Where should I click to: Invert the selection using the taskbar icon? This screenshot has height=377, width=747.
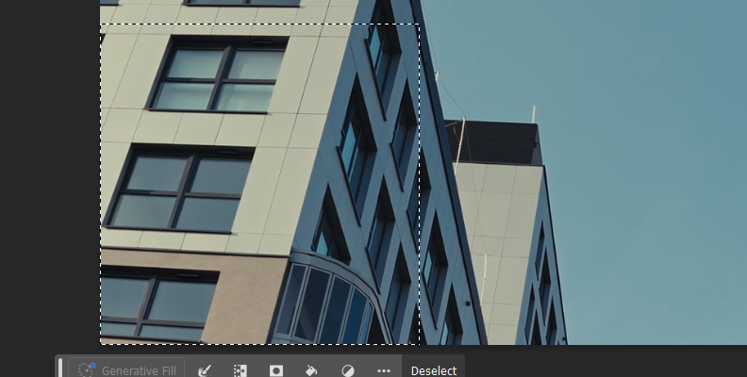click(x=241, y=370)
